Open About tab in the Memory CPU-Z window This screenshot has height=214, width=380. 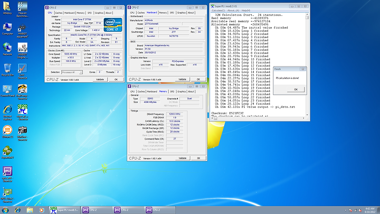(x=191, y=91)
